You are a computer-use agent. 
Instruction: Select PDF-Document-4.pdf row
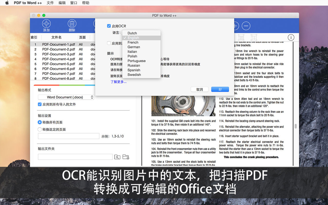tap(62, 59)
